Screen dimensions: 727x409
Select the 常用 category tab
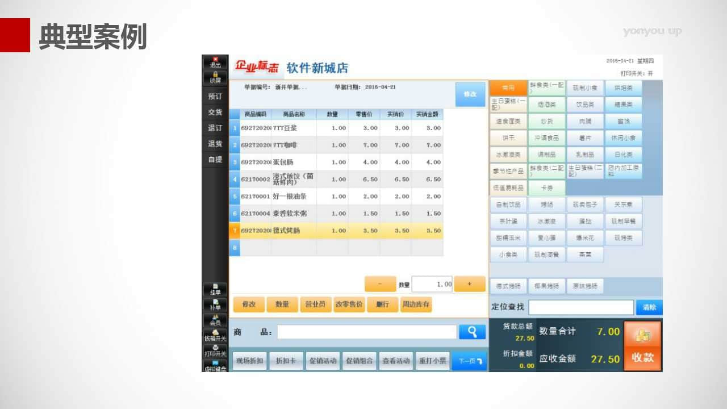click(x=507, y=88)
